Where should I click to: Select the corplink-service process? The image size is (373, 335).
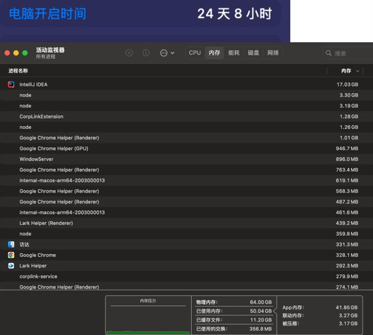[x=186, y=276]
